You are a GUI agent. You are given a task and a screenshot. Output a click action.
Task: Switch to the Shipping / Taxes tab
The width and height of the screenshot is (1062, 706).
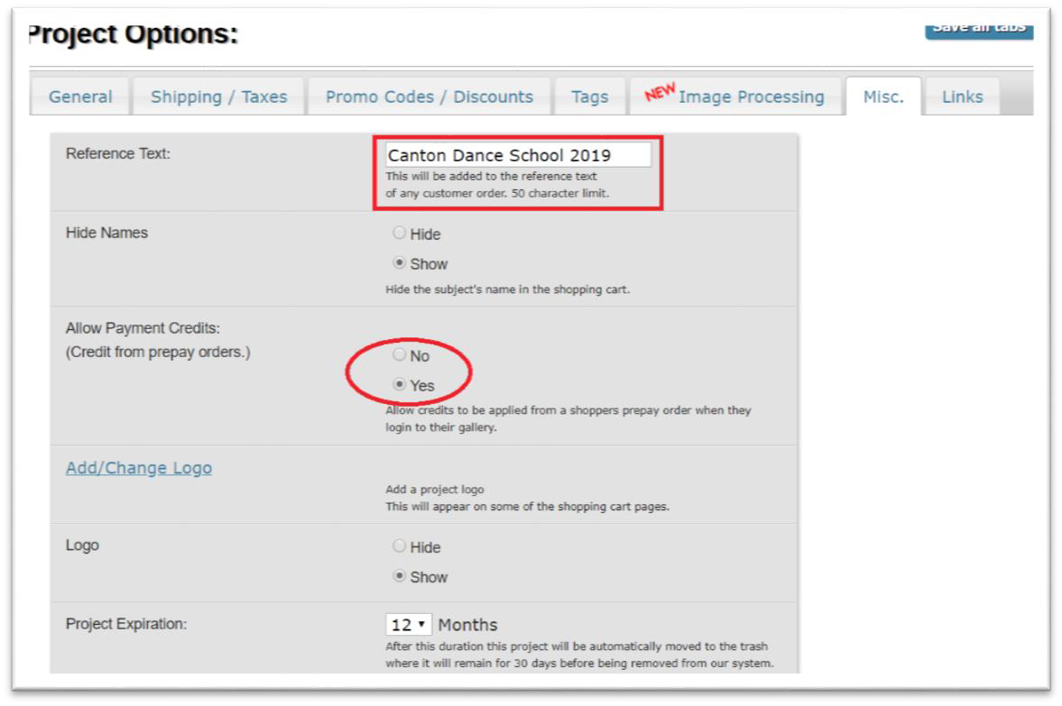(x=218, y=97)
